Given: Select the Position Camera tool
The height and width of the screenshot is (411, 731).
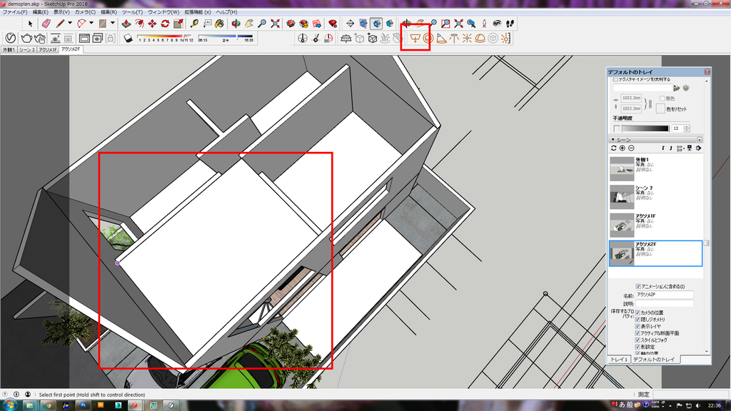Looking at the screenshot, I should point(485,24).
